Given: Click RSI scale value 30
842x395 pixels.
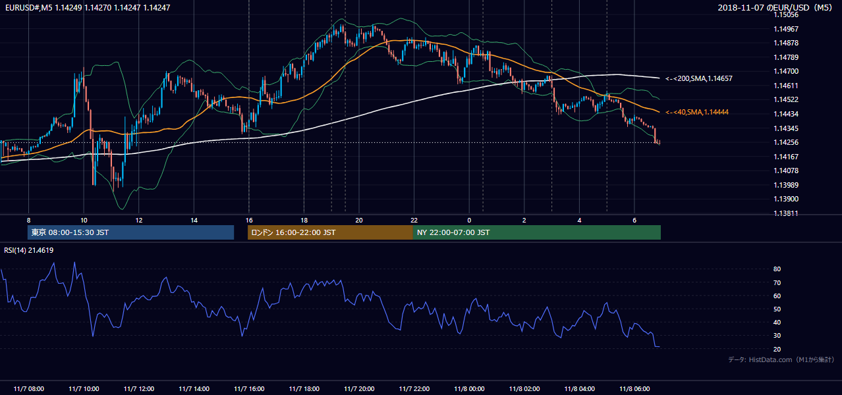Looking at the screenshot, I should point(777,335).
